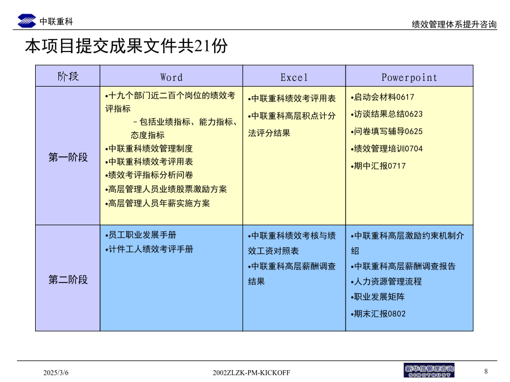510x382 pixels.
Task: Select the bullet 绩效考评指标分析问卷
Action: (149, 175)
